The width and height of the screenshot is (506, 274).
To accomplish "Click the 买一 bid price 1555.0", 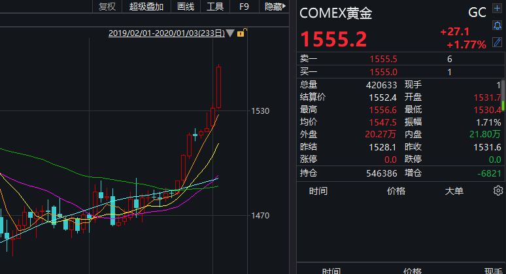I will [383, 72].
